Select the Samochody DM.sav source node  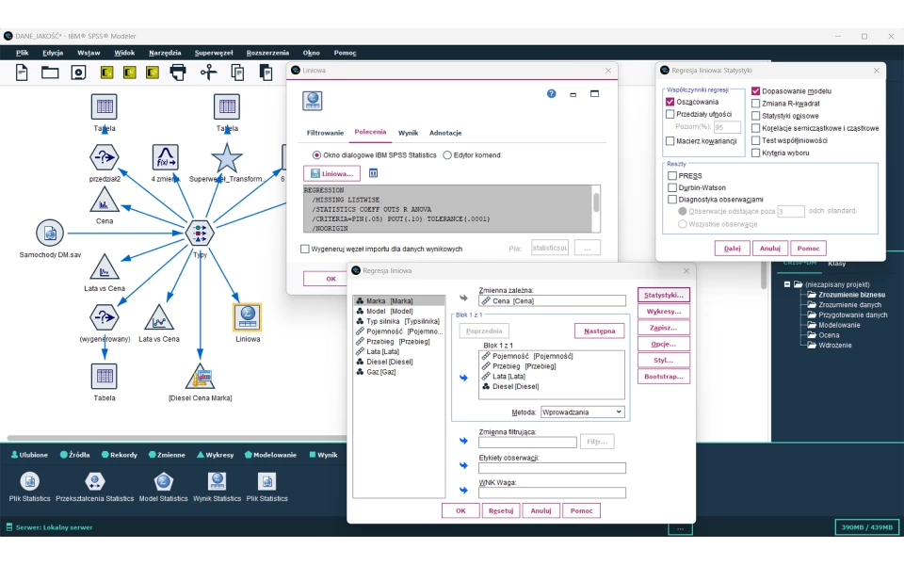[x=49, y=233]
